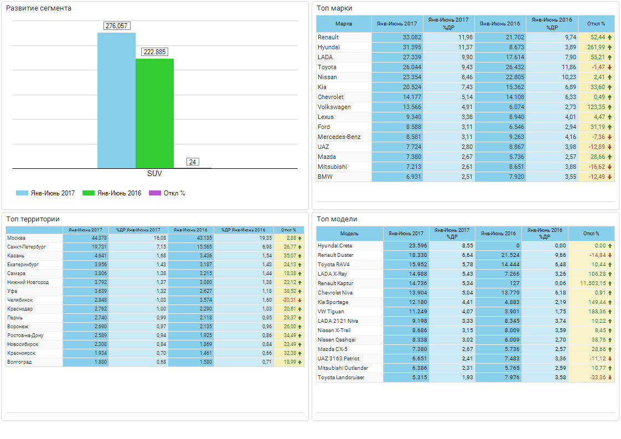Screen dimensions: 621x439
Task: Select the blue 276.057 bar in chart
Action: point(116,101)
